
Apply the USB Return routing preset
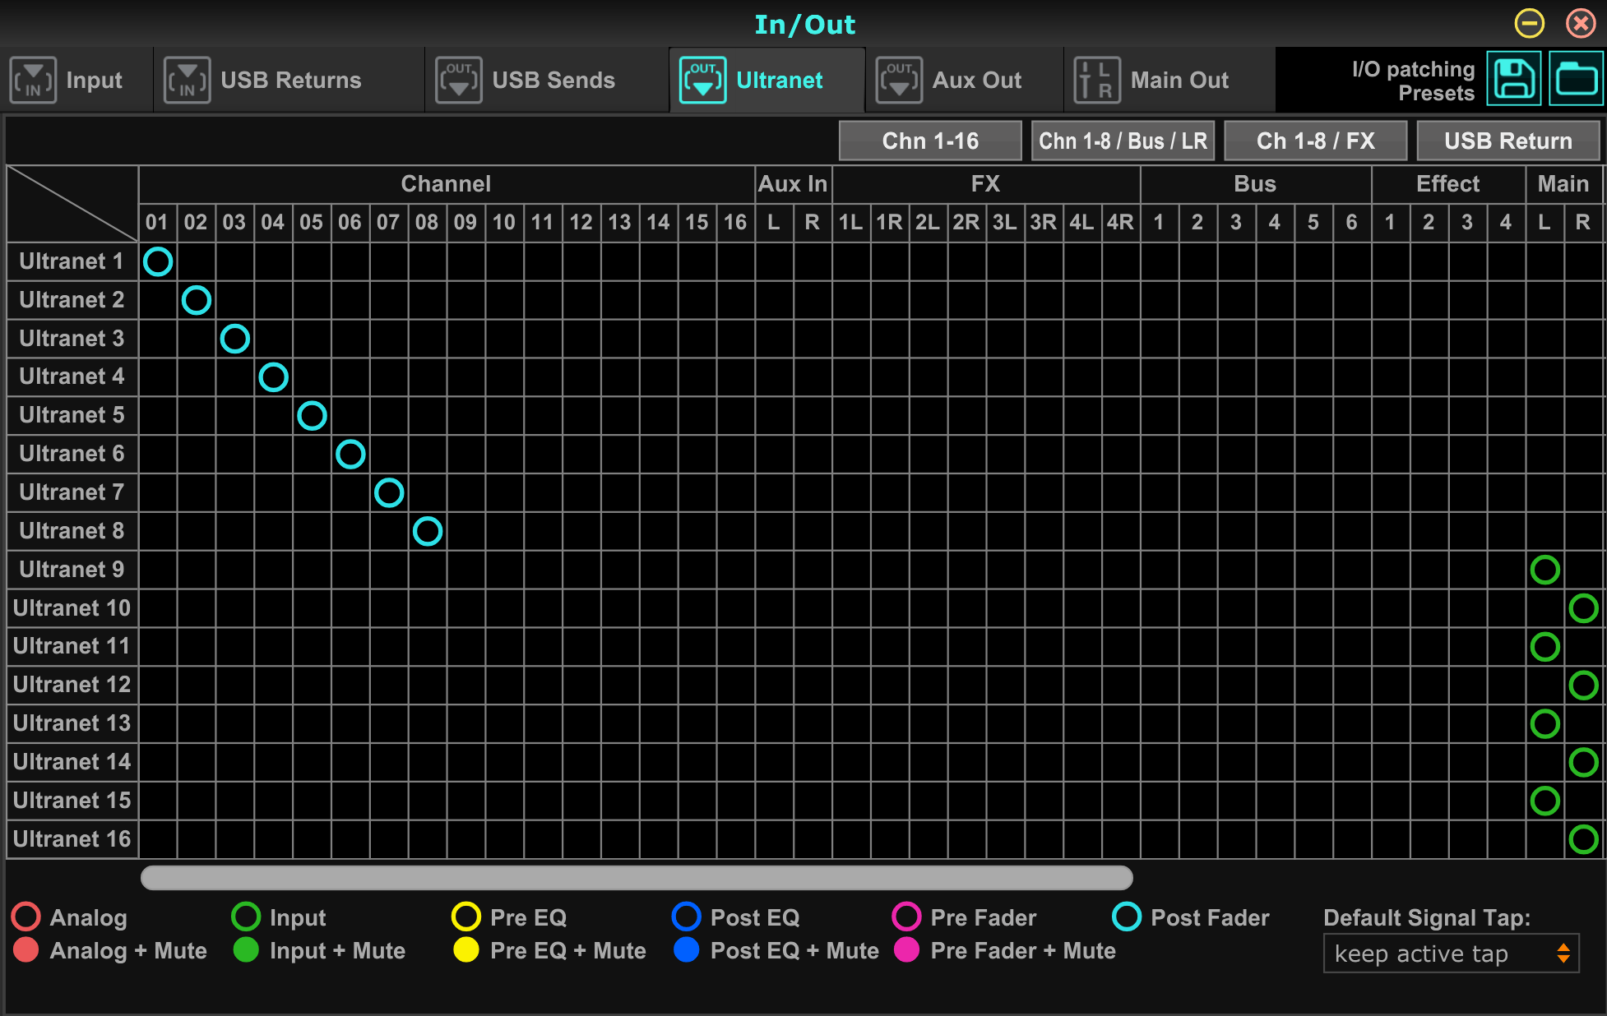(x=1507, y=141)
